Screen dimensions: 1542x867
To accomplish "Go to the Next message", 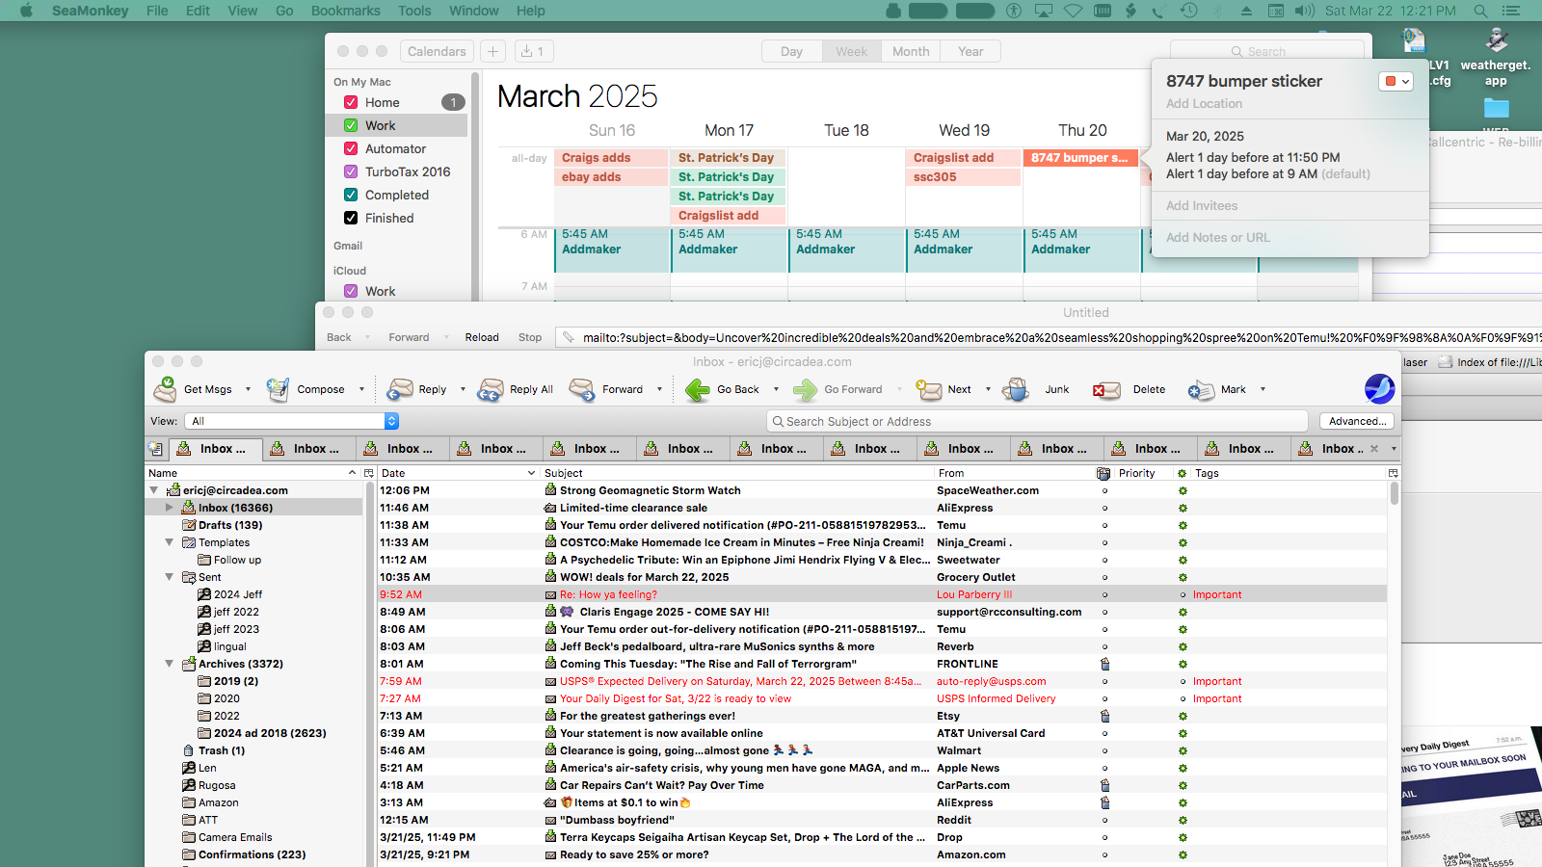I will coord(929,389).
